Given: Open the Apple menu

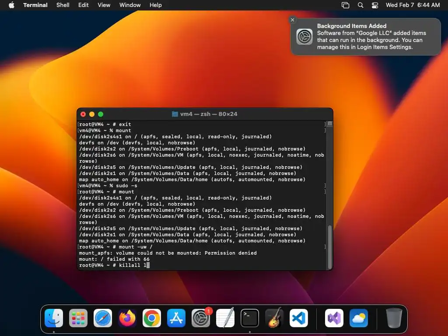Looking at the screenshot, I should pos(11,5).
